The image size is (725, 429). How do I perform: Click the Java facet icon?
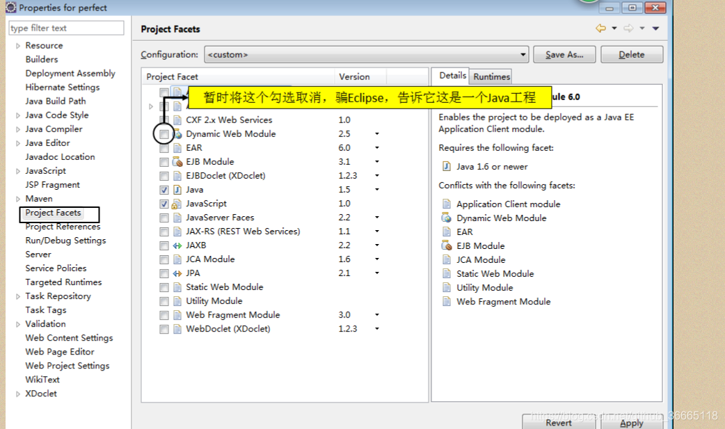[177, 190]
